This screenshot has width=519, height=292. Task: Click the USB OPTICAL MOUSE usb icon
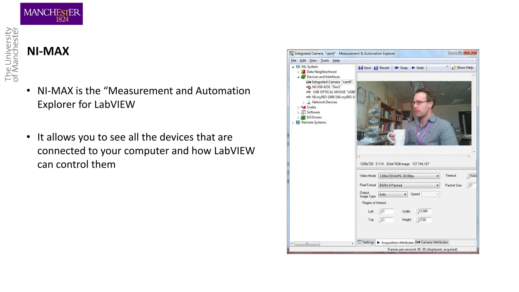(x=308, y=92)
